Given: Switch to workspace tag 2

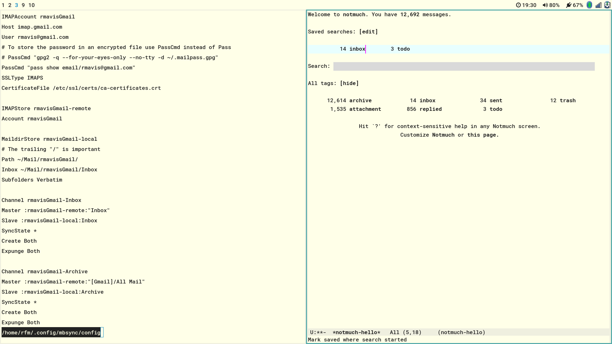Looking at the screenshot, I should point(10,5).
